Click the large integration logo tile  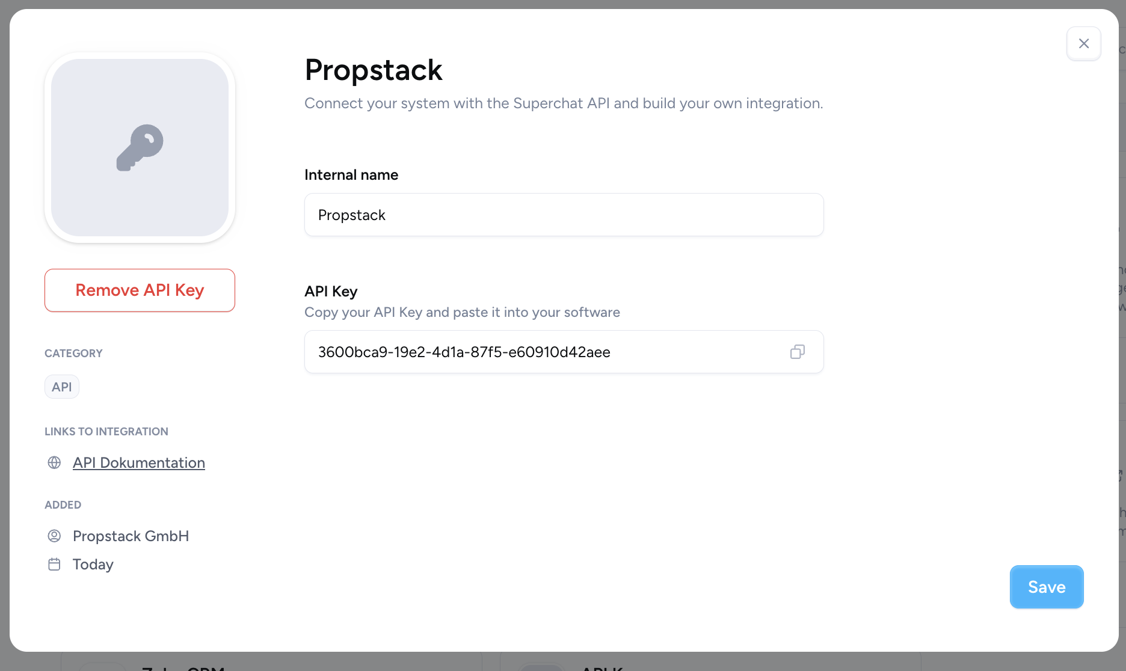click(140, 147)
